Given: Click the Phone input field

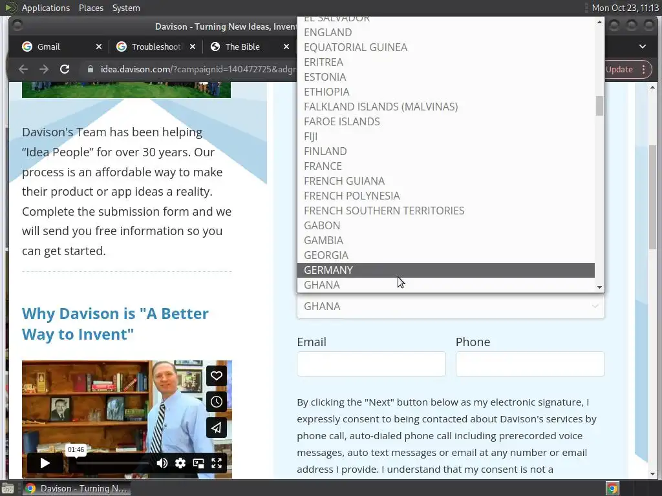Looking at the screenshot, I should click(530, 364).
